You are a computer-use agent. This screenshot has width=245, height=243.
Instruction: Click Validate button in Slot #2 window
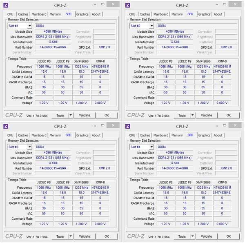206,115
